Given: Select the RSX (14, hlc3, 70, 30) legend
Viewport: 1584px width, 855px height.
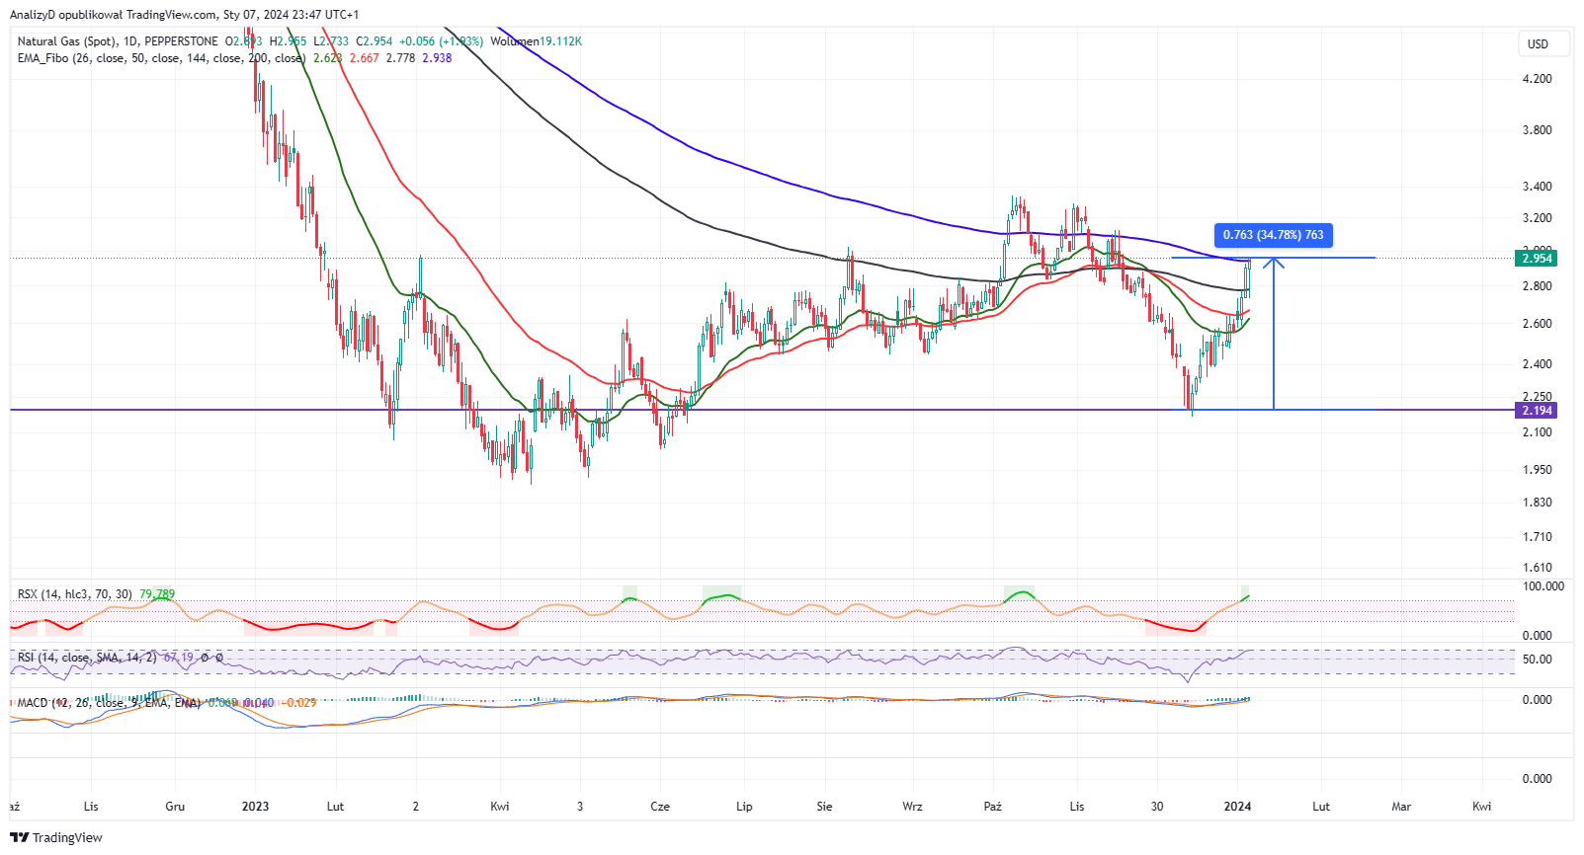Looking at the screenshot, I should 75,594.
